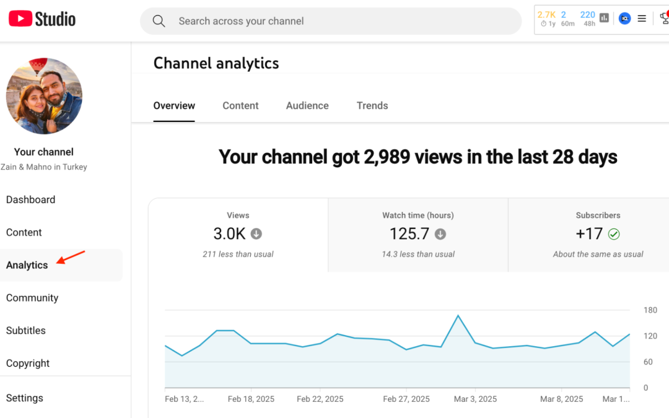Open the hamburger menu in extension toolbar
The width and height of the screenshot is (669, 418).
click(642, 19)
